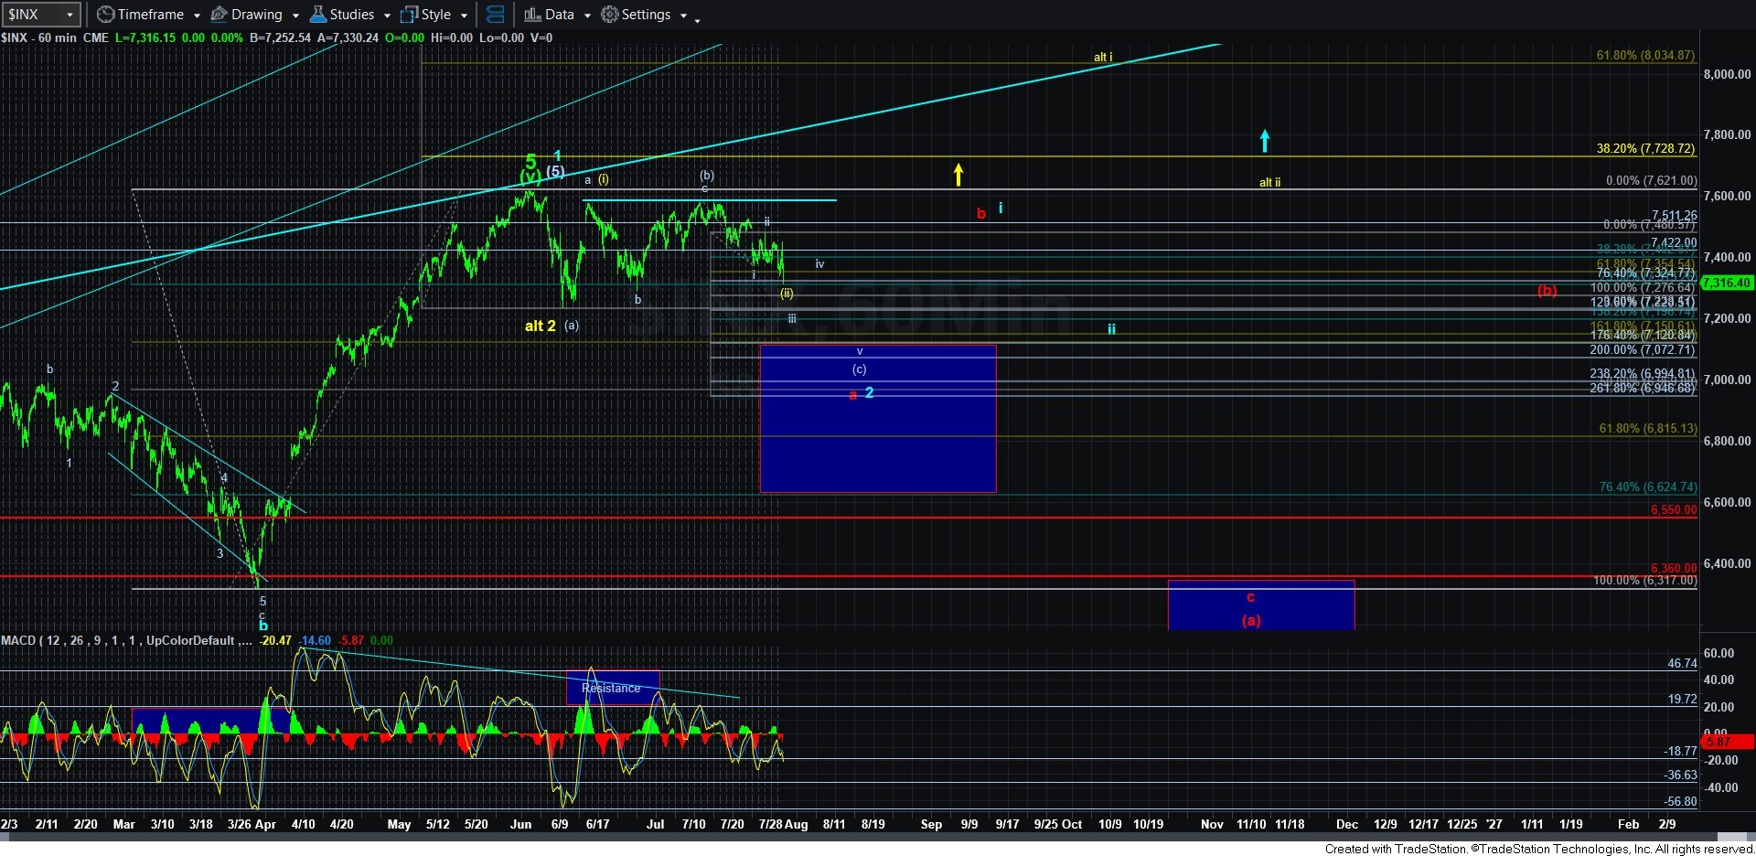Expand the Studies dropdown arrow
Image resolution: width=1756 pixels, height=856 pixels.
click(387, 16)
